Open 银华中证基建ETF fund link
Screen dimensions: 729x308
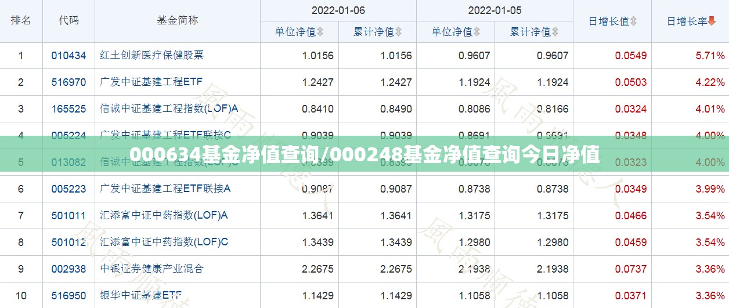click(x=141, y=296)
